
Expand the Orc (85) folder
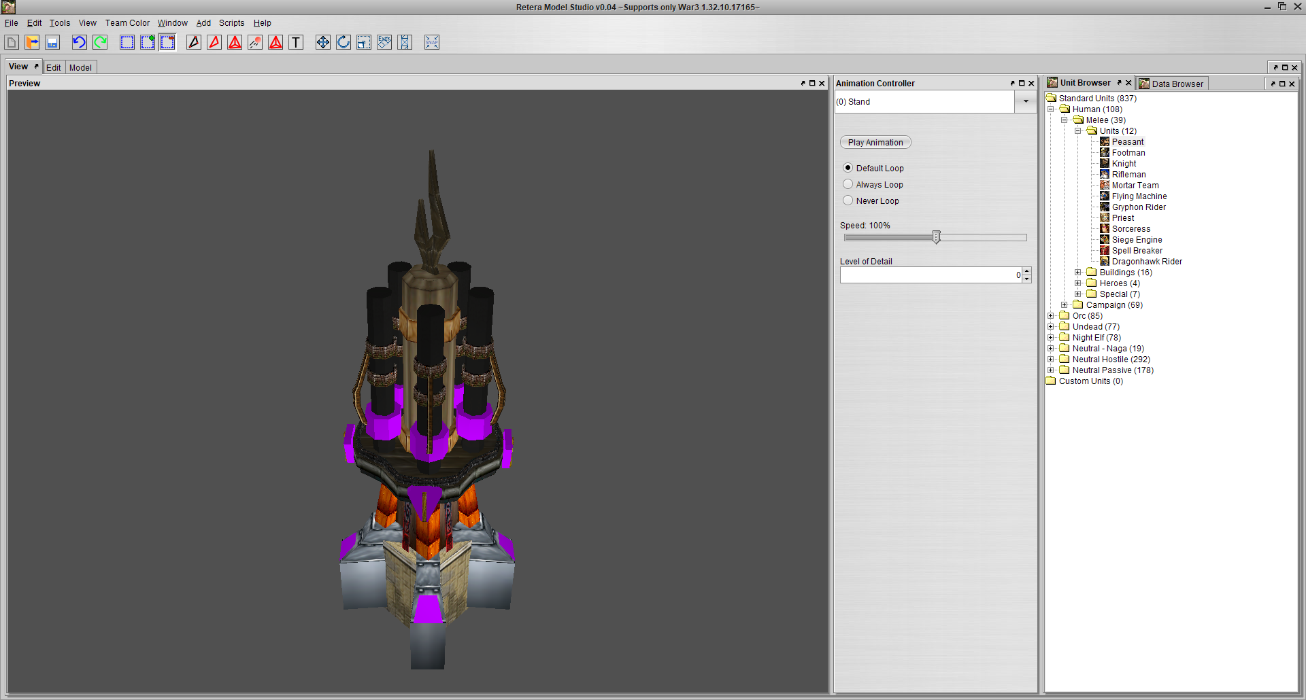click(1051, 315)
